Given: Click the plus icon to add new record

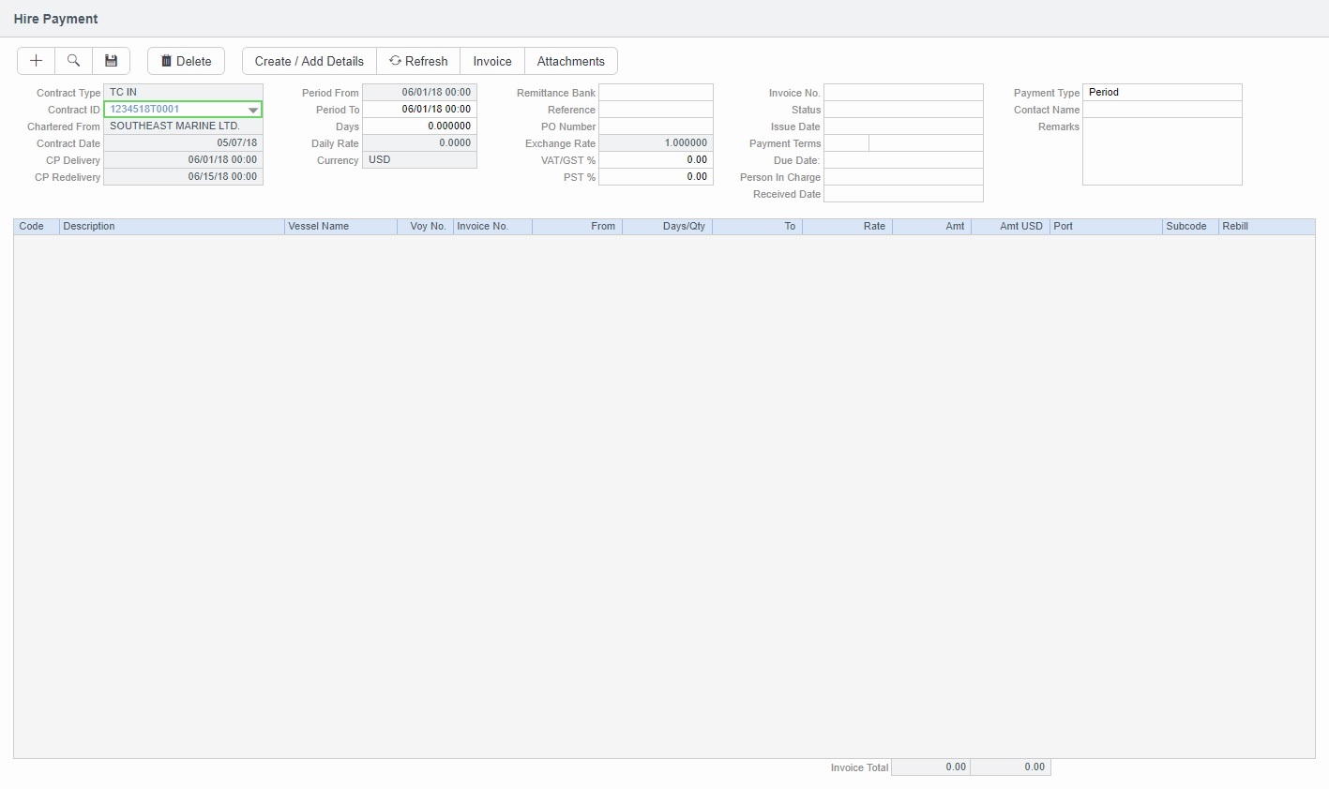Looking at the screenshot, I should [36, 61].
